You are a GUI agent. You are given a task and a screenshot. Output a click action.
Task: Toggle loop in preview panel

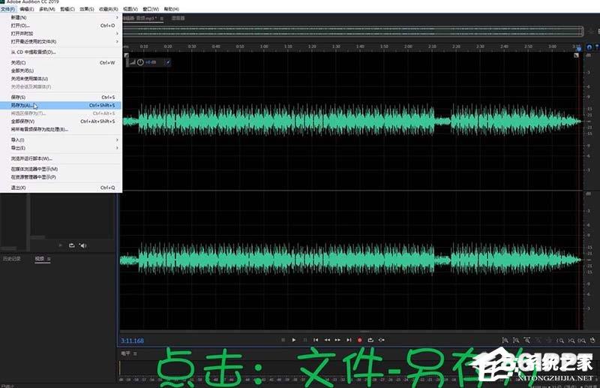click(71, 245)
